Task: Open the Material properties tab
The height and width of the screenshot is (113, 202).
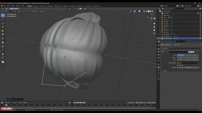Action: pyautogui.click(x=158, y=79)
